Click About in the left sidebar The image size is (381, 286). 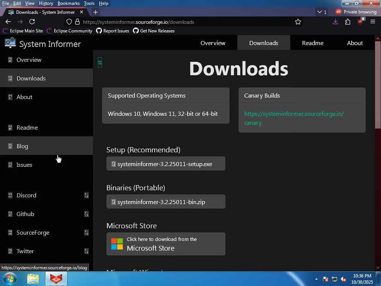(x=47, y=97)
